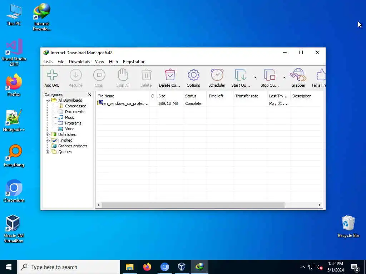The height and width of the screenshot is (274, 366).
Task: Sort by the Q column header
Action: tap(153, 96)
